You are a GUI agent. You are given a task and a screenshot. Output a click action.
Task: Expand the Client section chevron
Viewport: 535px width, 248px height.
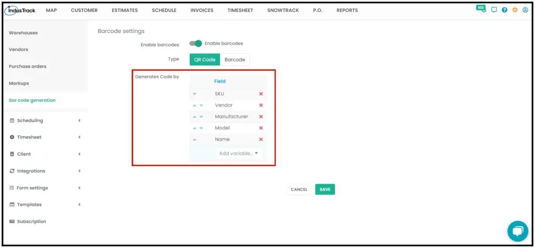[79, 154]
